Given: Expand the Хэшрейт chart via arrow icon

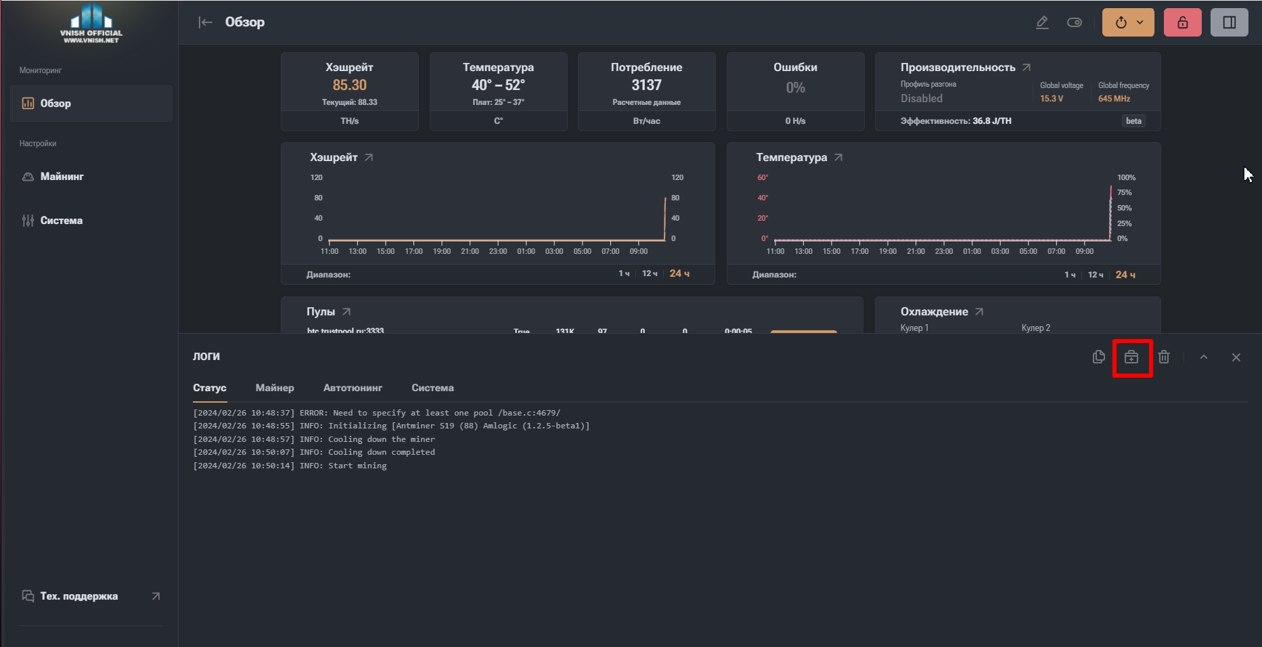Looking at the screenshot, I should pyautogui.click(x=369, y=157).
